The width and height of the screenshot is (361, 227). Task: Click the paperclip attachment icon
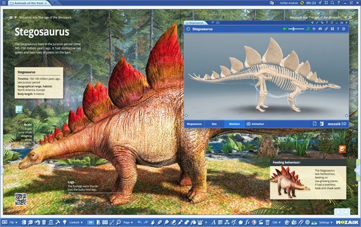(x=301, y=222)
